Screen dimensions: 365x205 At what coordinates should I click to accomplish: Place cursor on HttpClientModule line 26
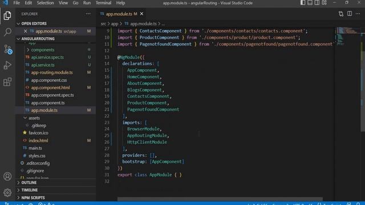147,142
